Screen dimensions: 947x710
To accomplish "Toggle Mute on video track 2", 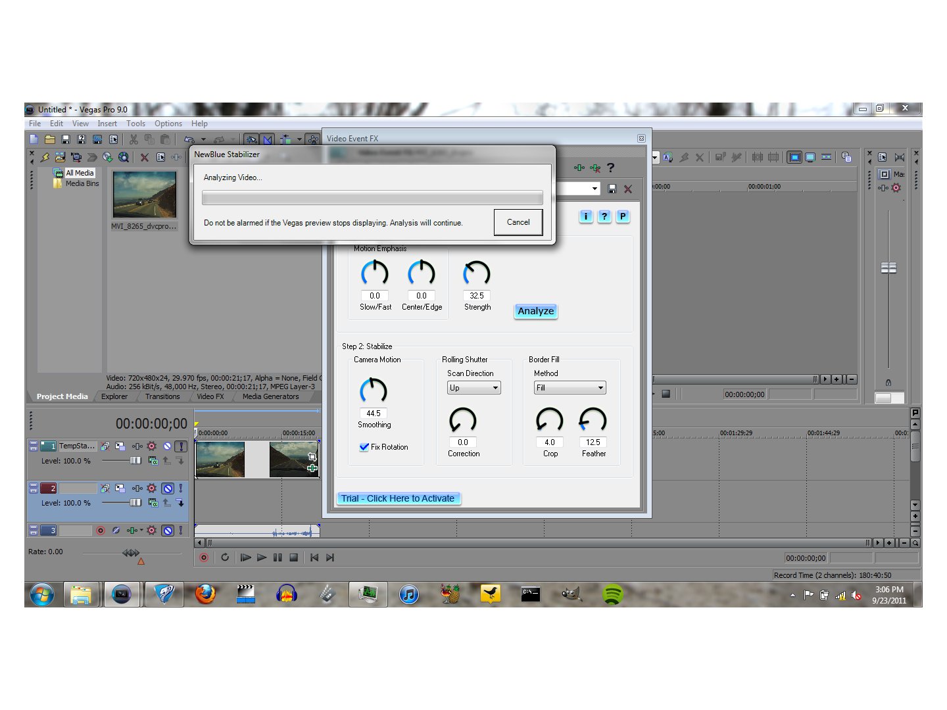I will [x=168, y=488].
